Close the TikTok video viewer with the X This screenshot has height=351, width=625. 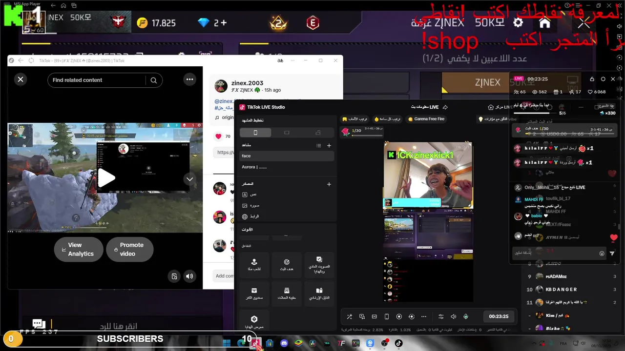21,79
